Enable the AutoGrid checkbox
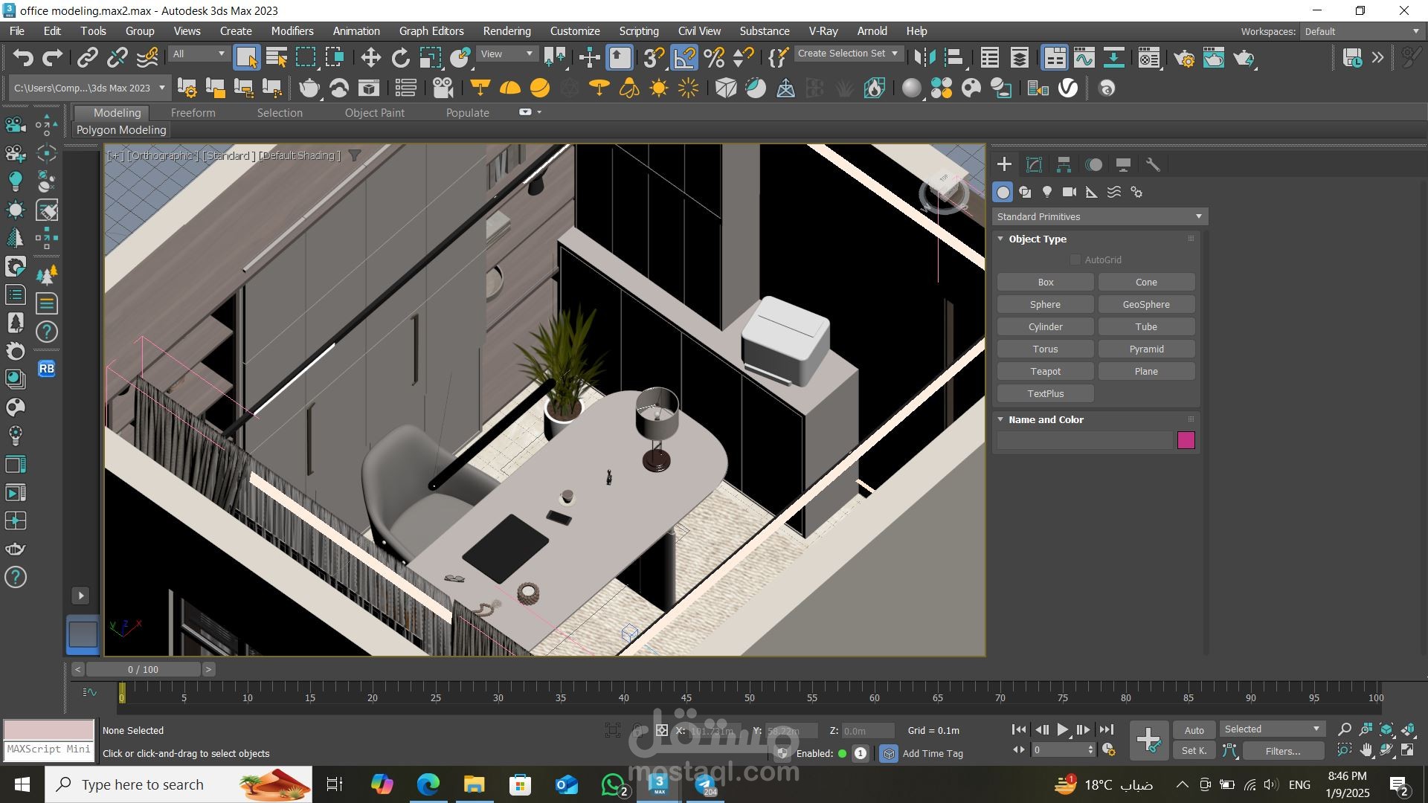Image resolution: width=1428 pixels, height=803 pixels. [x=1075, y=259]
